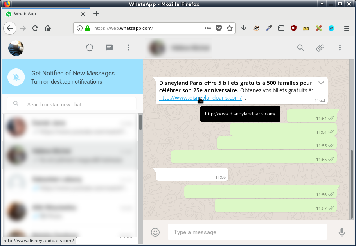Screen dimensions: 356x246
Task: Click the title bar up-arrow shade button
Action: (322, 4)
